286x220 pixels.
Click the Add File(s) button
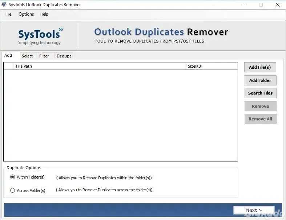point(260,67)
